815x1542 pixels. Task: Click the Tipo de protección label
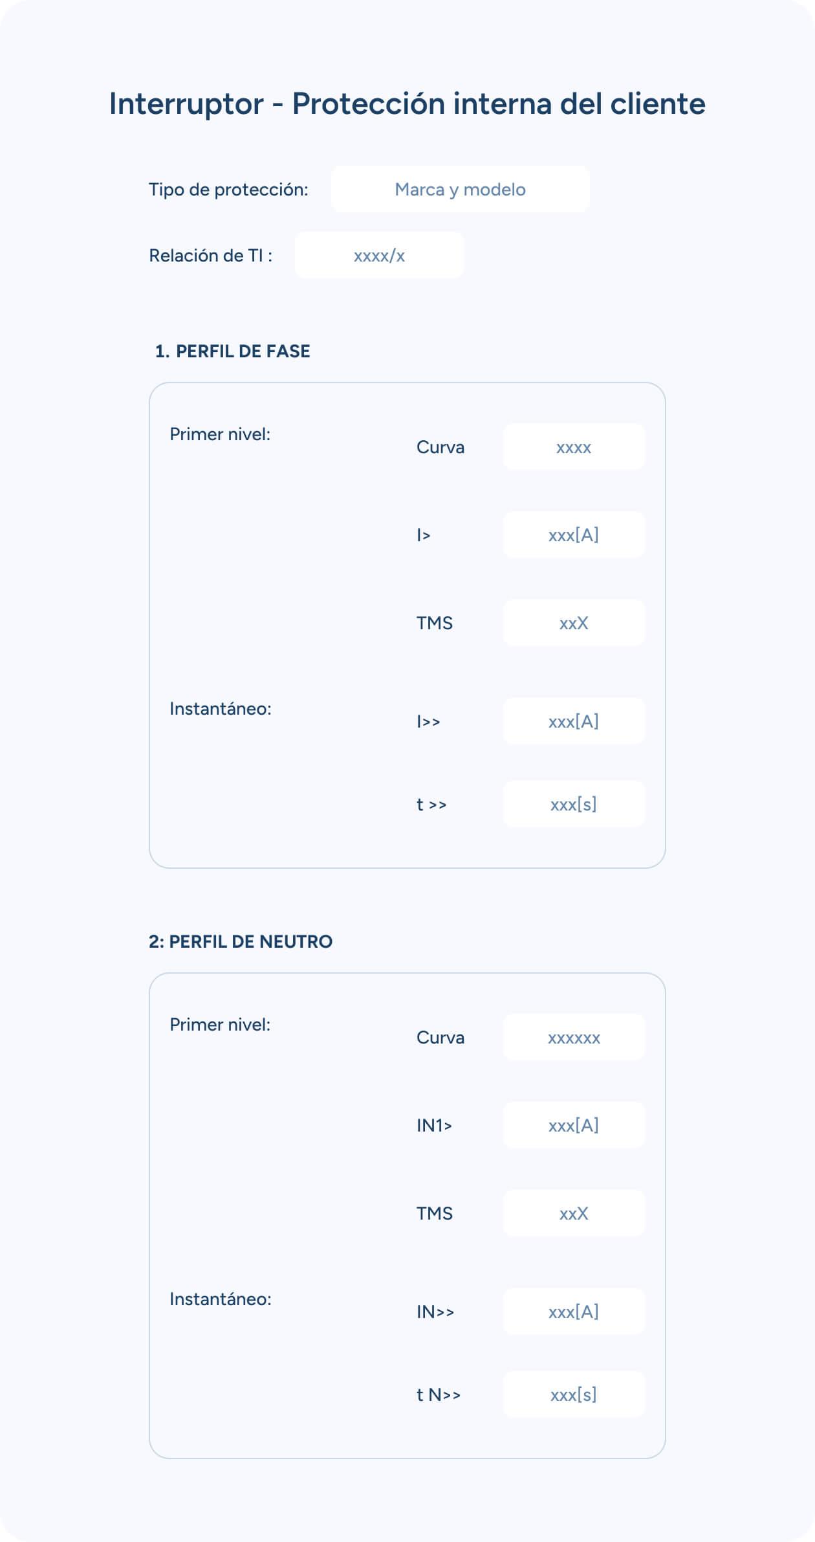(x=228, y=190)
